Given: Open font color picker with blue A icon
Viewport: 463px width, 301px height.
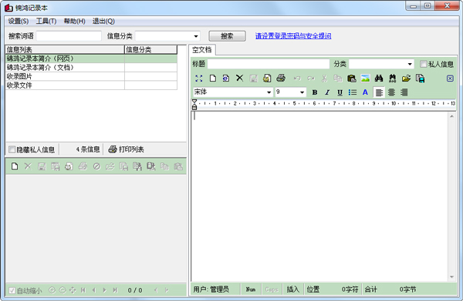Looking at the screenshot, I should (x=365, y=92).
